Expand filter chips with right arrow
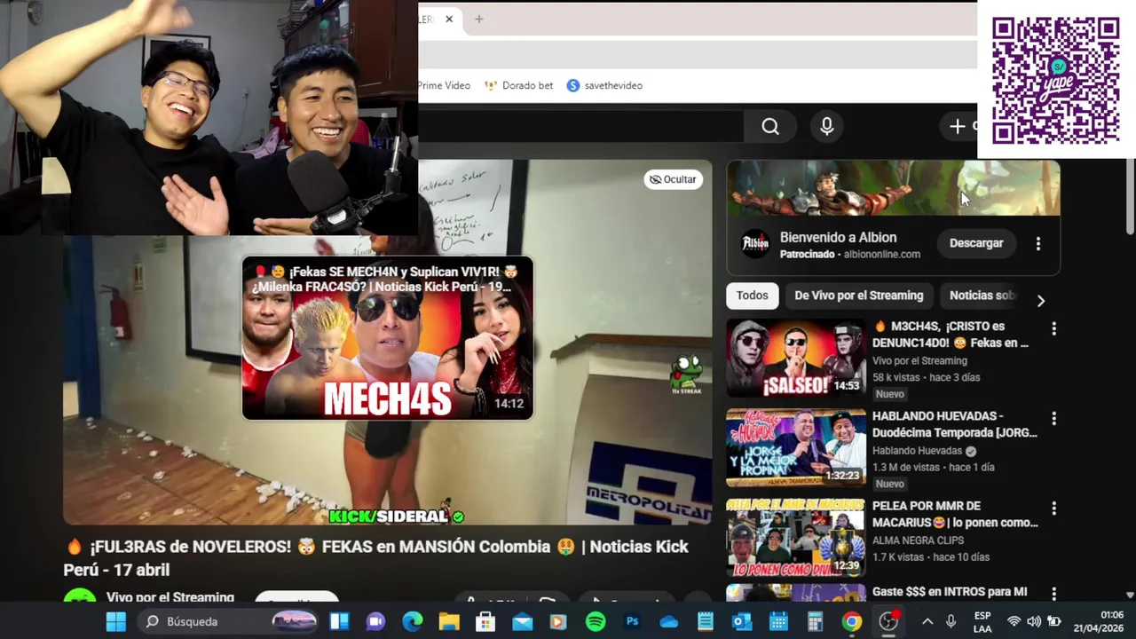 click(1040, 301)
